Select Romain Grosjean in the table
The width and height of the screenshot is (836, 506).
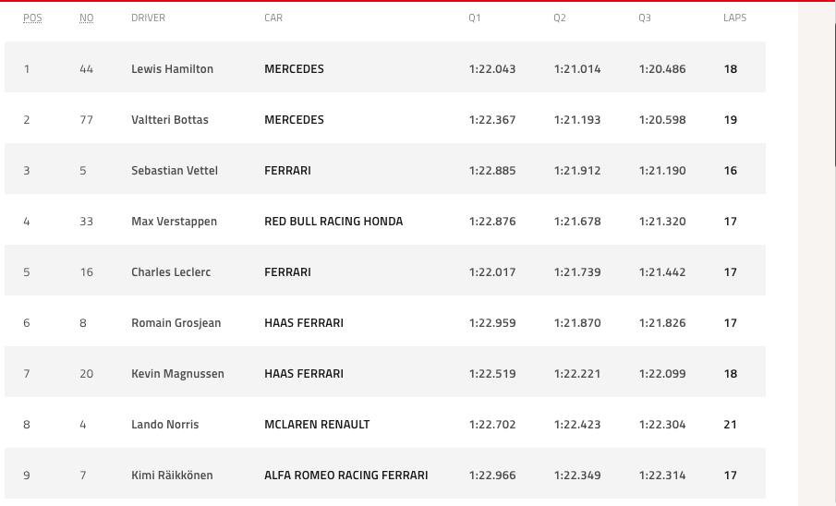coord(176,322)
